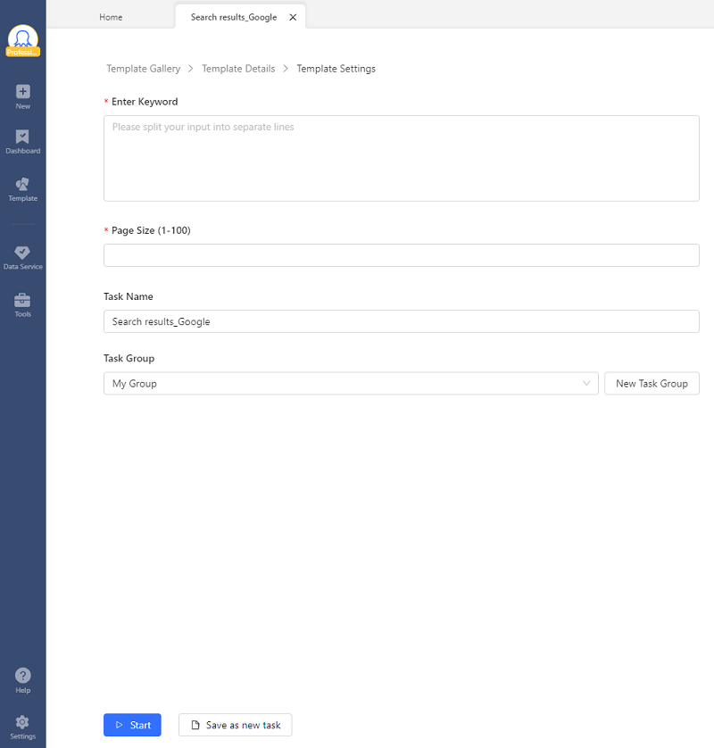The width and height of the screenshot is (714, 748).
Task: Click the New Task Group button
Action: coord(652,384)
